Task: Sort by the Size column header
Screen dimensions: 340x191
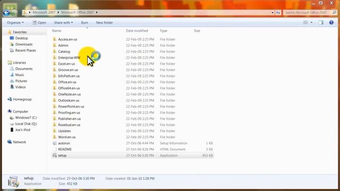Action: 197,31
